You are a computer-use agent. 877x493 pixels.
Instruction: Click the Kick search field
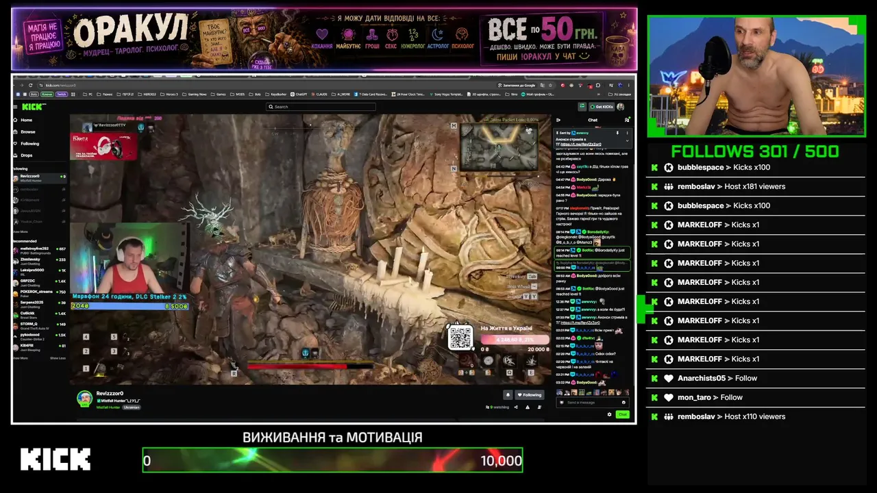point(321,107)
